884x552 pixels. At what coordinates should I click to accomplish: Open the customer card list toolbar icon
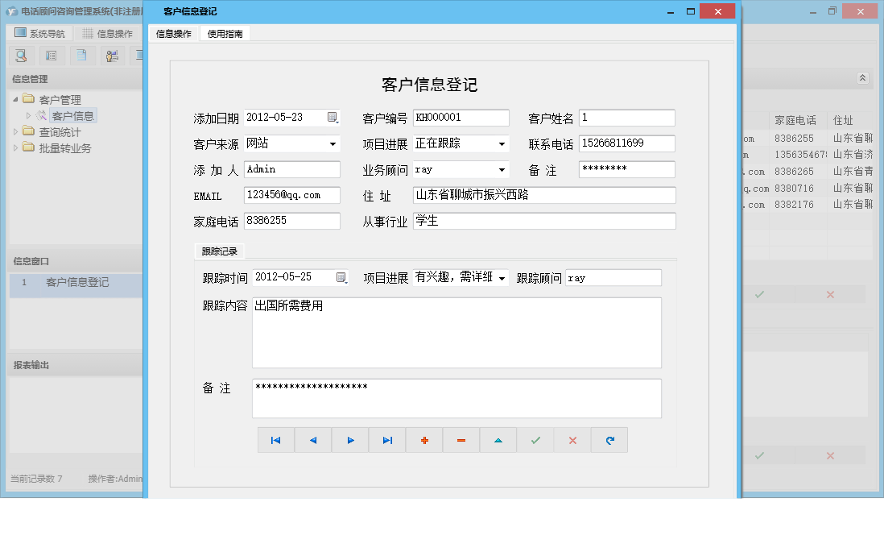(51, 56)
